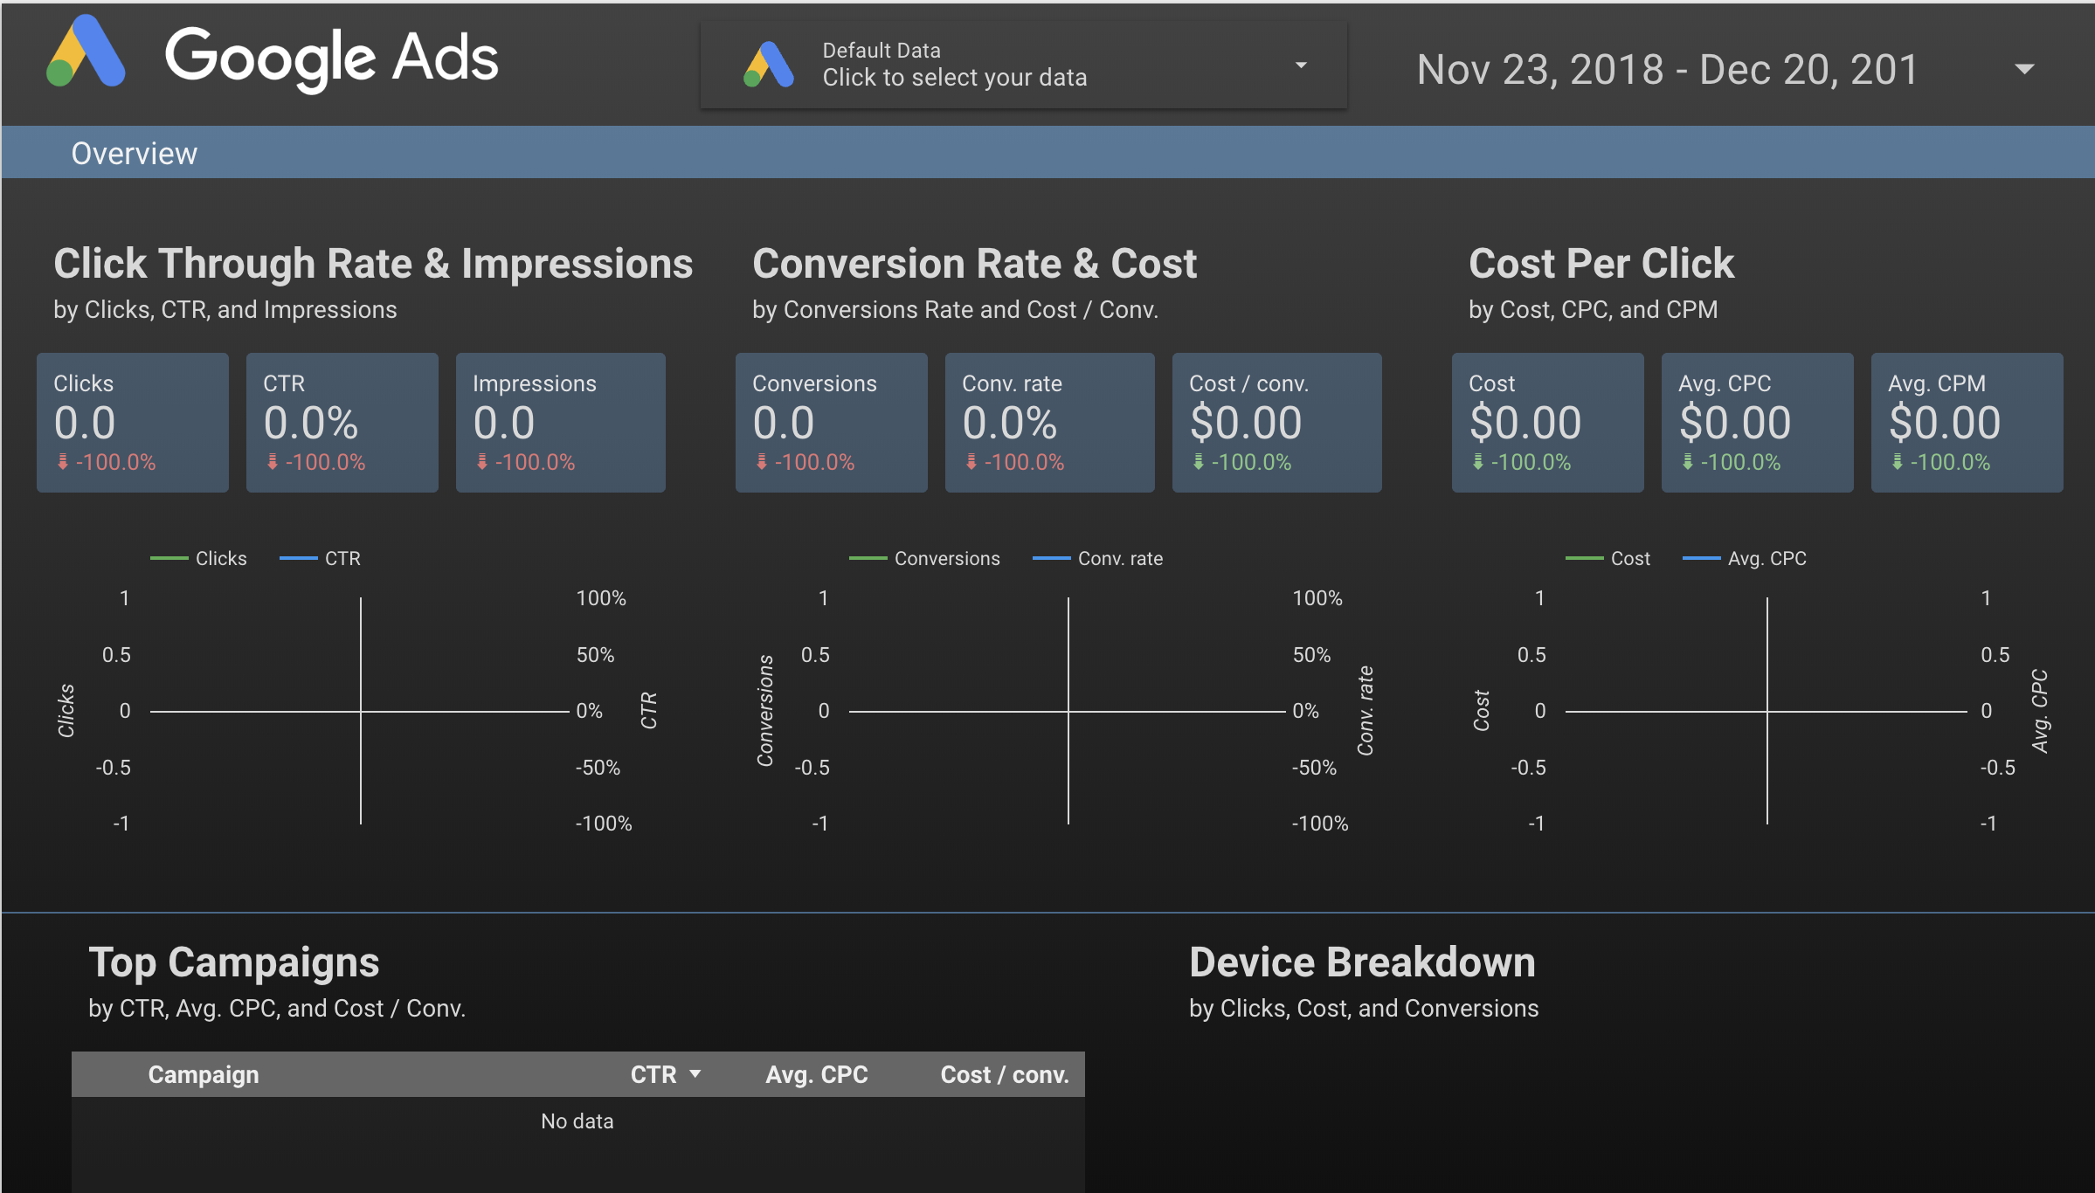Click the 'No data' table message

coord(577,1121)
